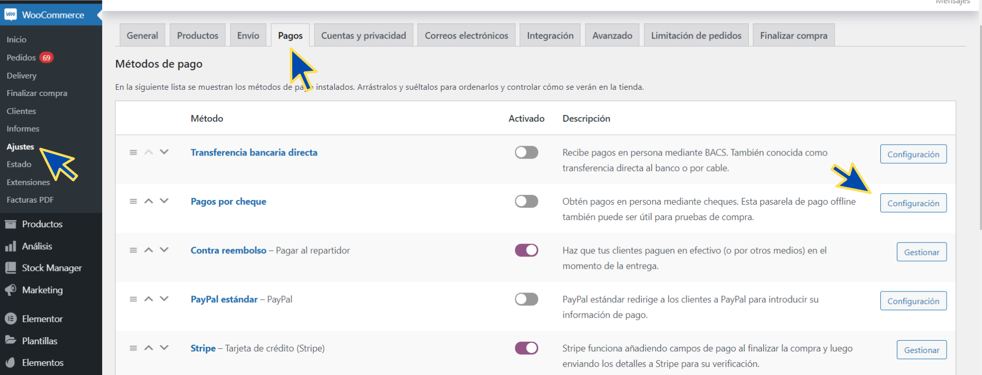
Task: Open Transferencia bancaria directa link
Action: tap(254, 152)
